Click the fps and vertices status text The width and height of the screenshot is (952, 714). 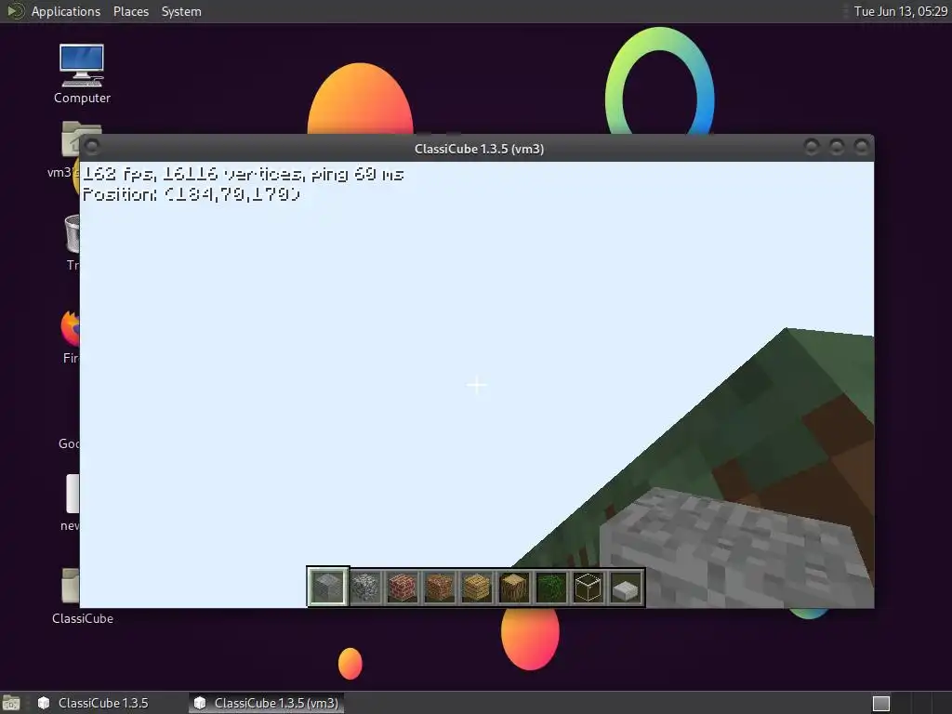[x=243, y=174]
